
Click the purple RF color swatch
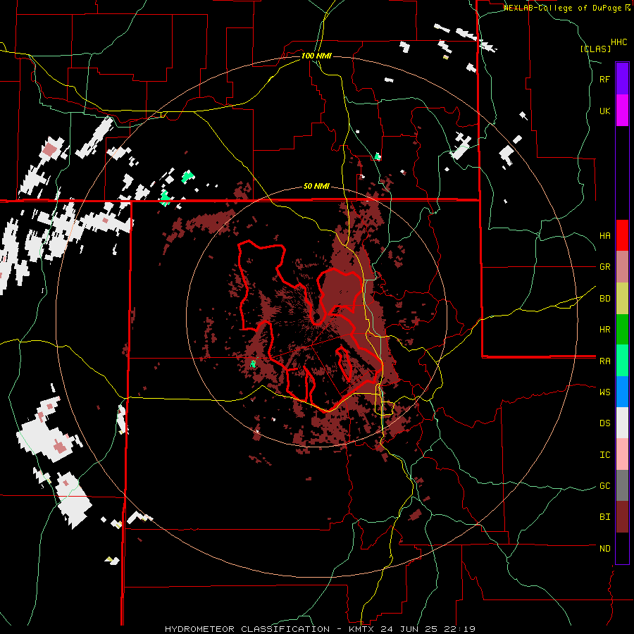pos(622,79)
